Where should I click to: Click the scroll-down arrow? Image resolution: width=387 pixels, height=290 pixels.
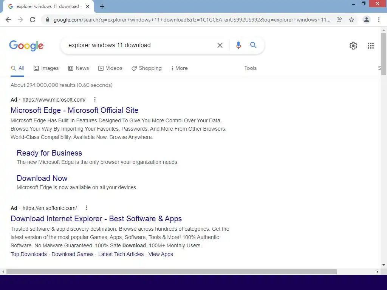pyautogui.click(x=384, y=265)
